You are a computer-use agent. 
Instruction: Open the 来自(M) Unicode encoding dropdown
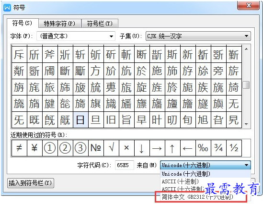206,165
